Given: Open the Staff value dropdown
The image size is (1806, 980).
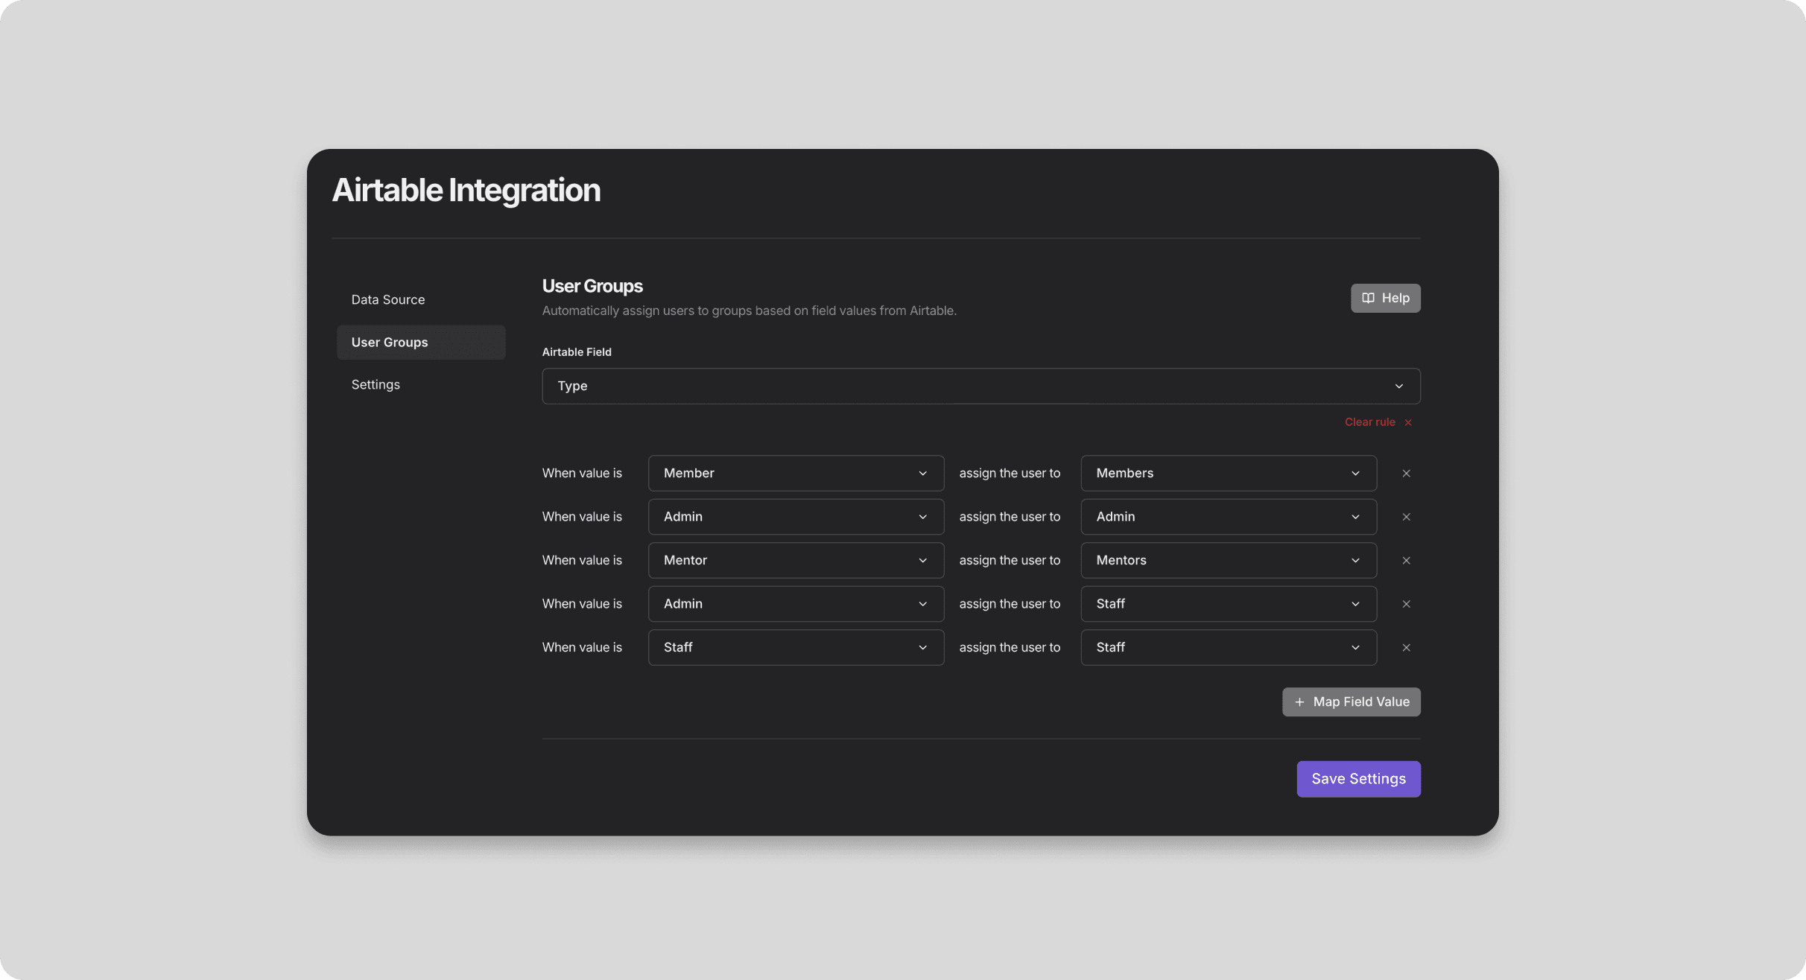Looking at the screenshot, I should (x=796, y=648).
